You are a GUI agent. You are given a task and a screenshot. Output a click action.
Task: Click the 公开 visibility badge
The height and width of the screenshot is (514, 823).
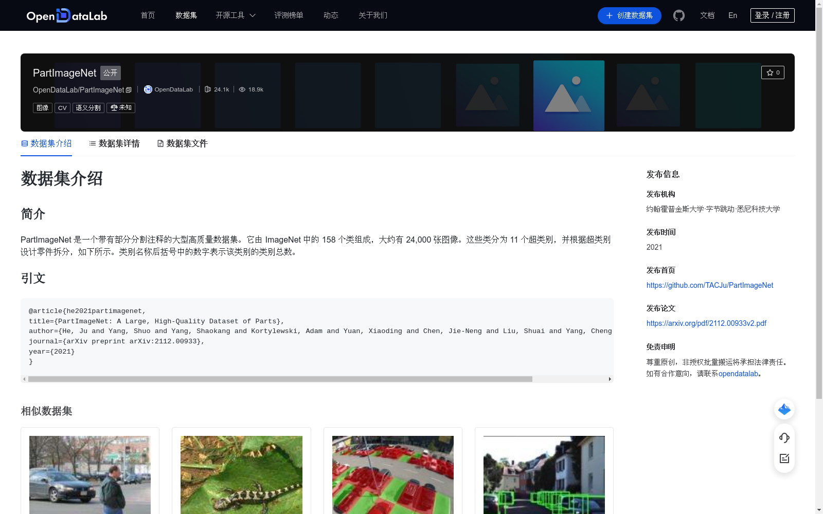(111, 73)
